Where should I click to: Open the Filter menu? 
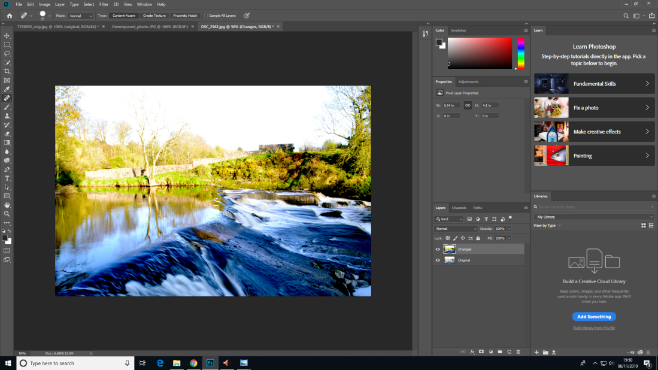(104, 4)
